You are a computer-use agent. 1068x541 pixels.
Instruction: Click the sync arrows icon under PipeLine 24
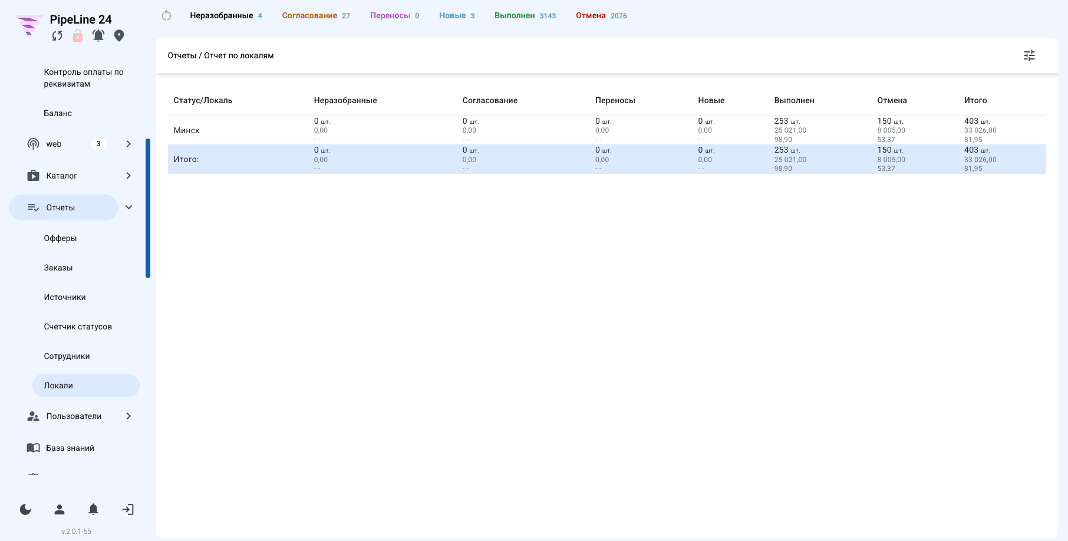57,36
